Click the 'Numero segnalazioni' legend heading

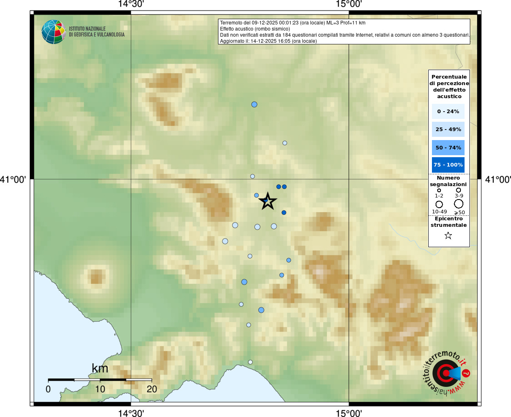pos(448,181)
